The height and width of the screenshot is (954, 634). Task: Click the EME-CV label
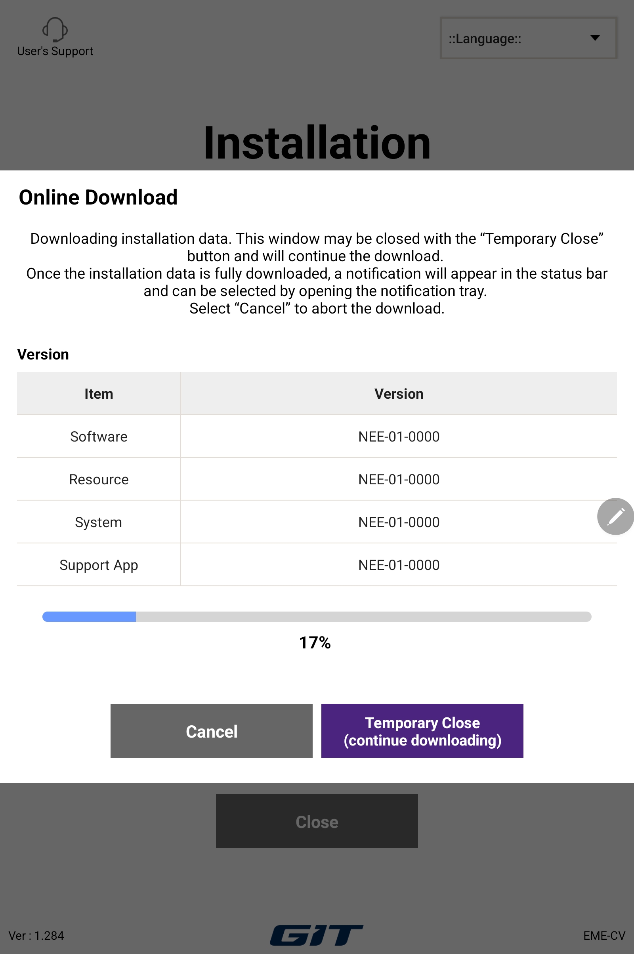604,936
